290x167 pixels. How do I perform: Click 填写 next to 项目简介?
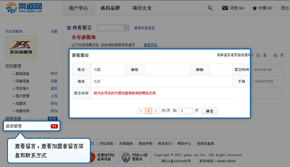[x=54, y=88]
